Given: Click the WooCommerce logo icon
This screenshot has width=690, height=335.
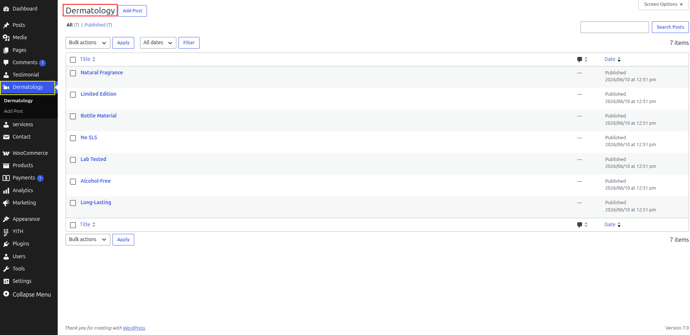Looking at the screenshot, I should (6, 153).
